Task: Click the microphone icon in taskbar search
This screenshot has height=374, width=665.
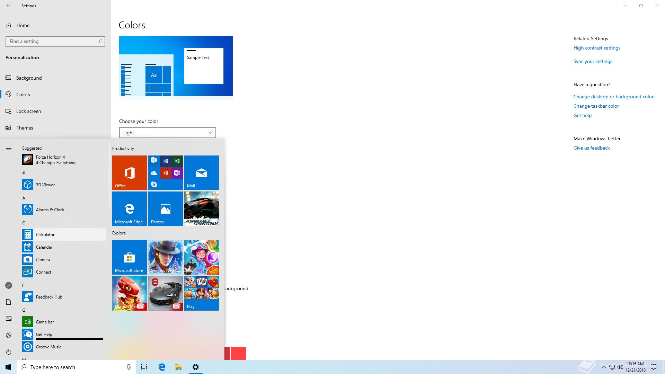Action: click(128, 367)
